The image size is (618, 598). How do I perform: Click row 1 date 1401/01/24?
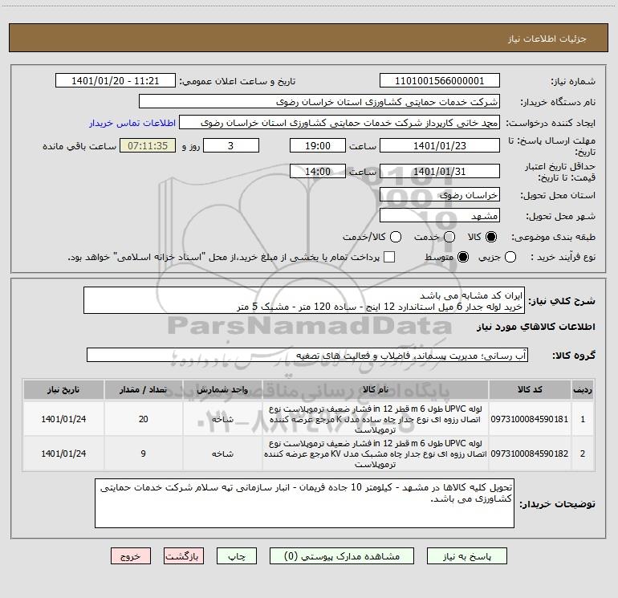tap(63, 419)
